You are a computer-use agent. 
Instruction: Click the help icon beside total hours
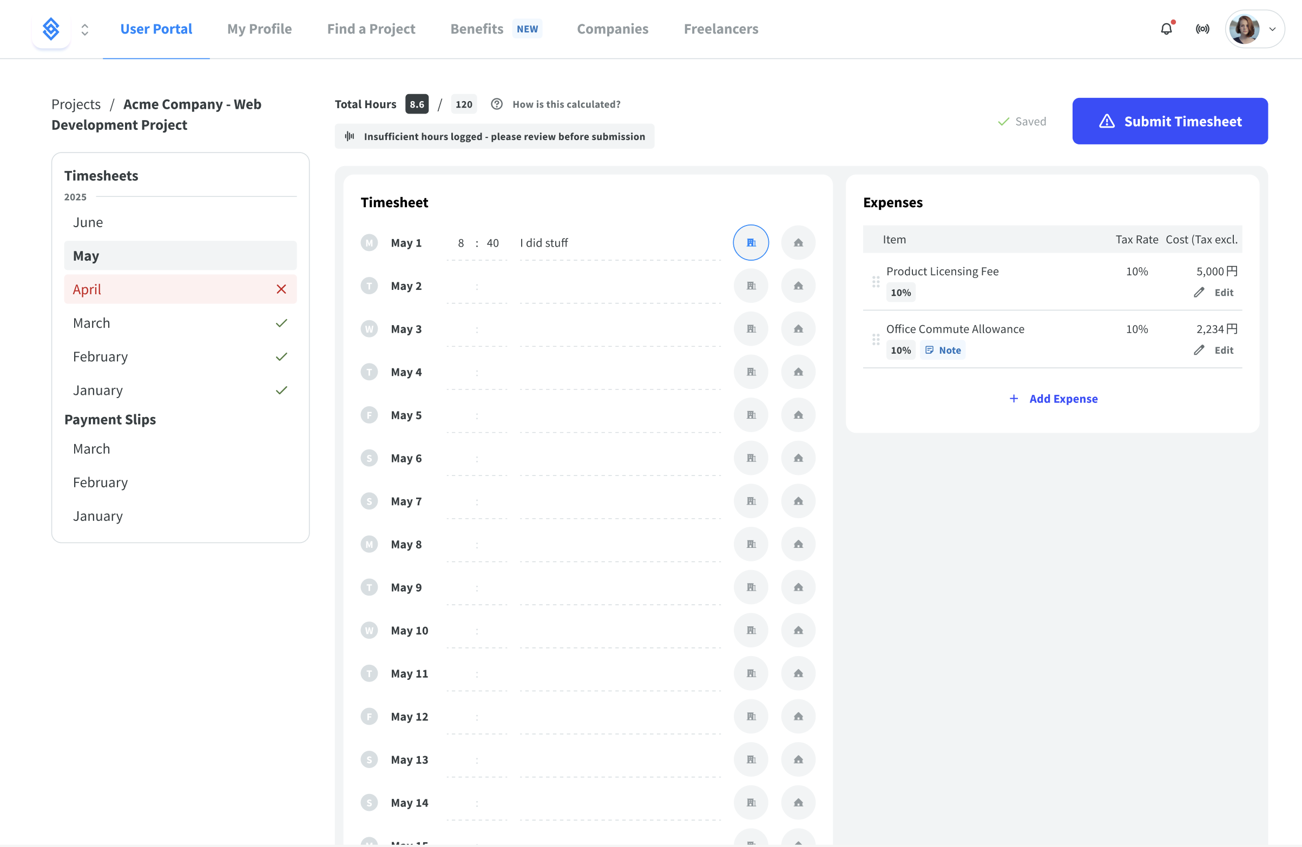tap(496, 104)
